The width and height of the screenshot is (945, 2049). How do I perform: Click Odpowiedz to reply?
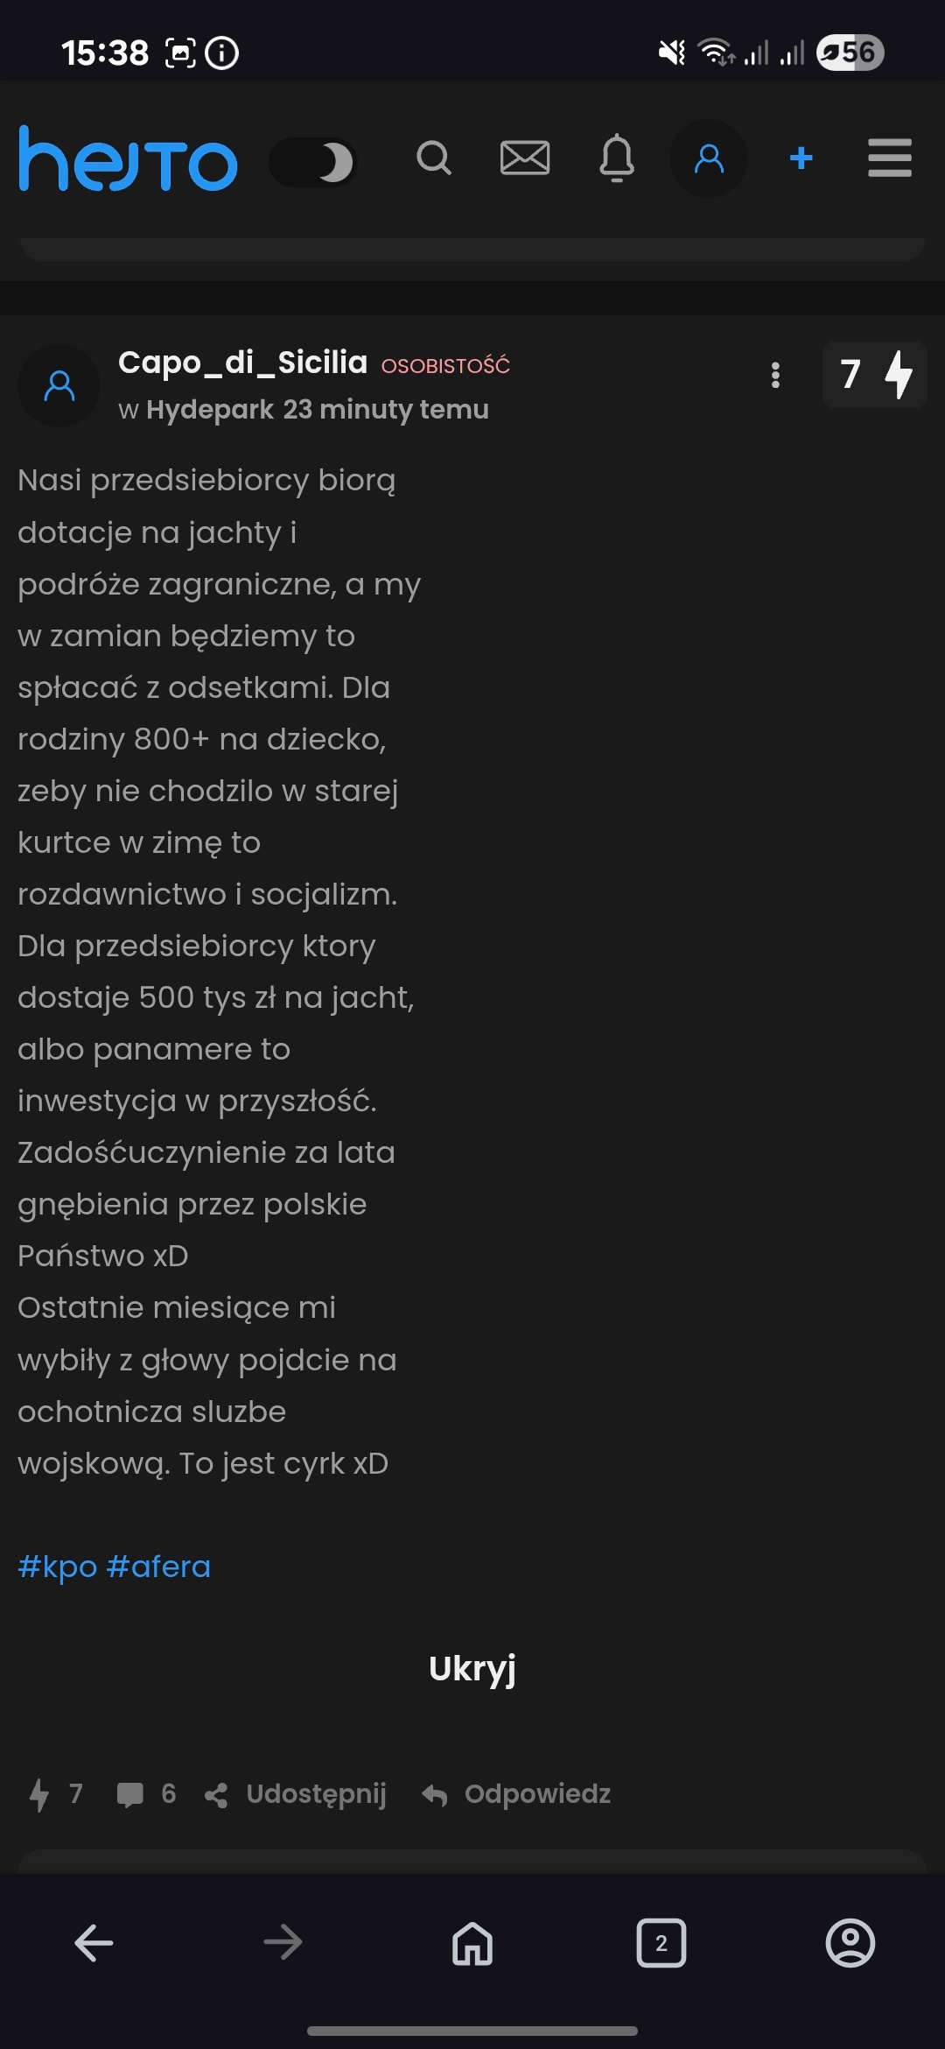click(517, 1794)
